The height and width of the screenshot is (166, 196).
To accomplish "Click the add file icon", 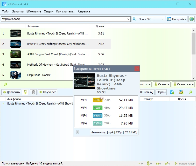I will (x=172, y=92).
